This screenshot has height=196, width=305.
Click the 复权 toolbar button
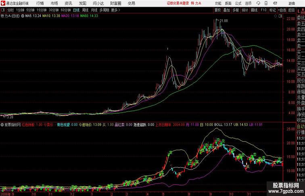[218, 10]
